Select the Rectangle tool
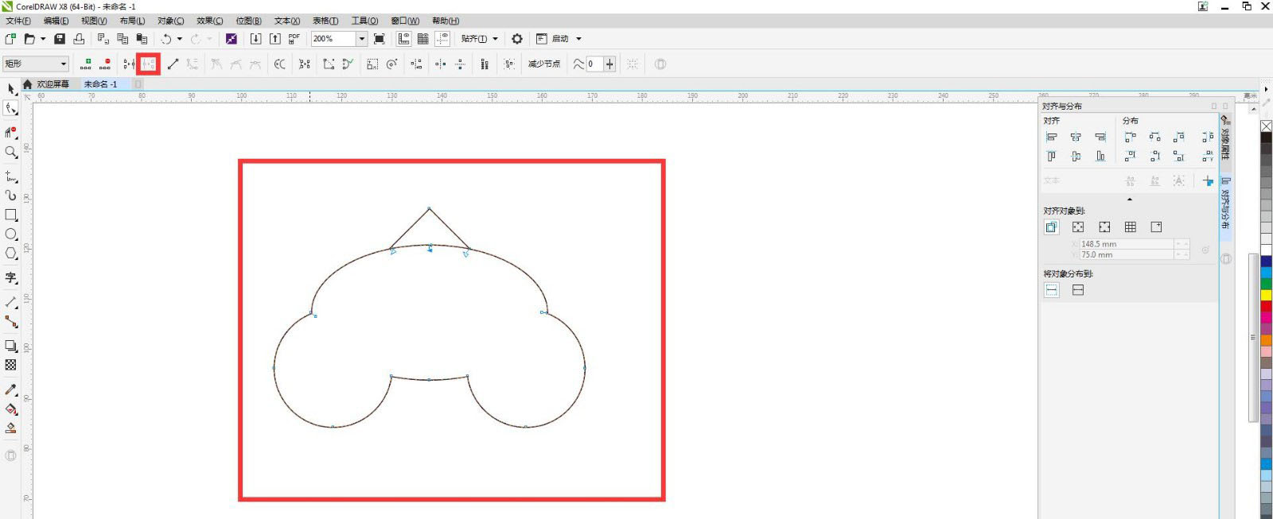Viewport: 1273px width, 519px height. 11,215
